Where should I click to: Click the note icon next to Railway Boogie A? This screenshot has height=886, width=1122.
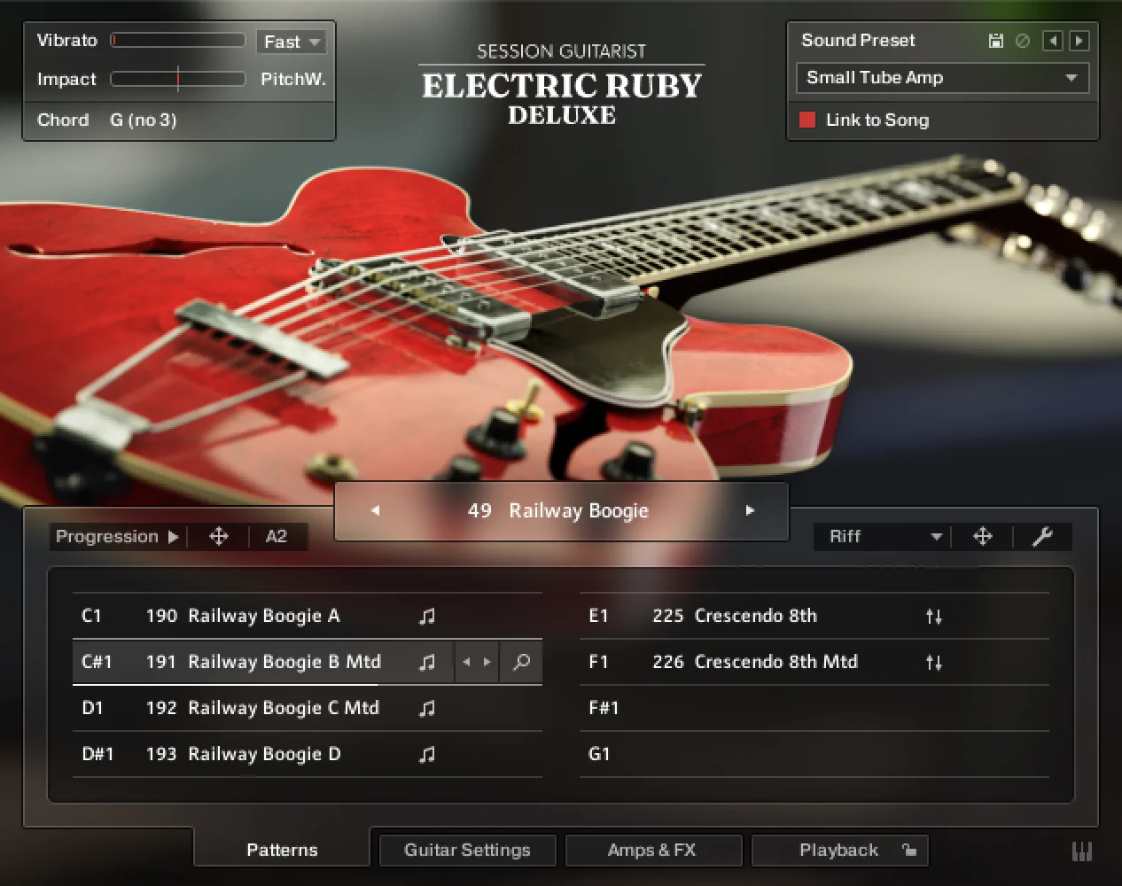click(x=426, y=616)
